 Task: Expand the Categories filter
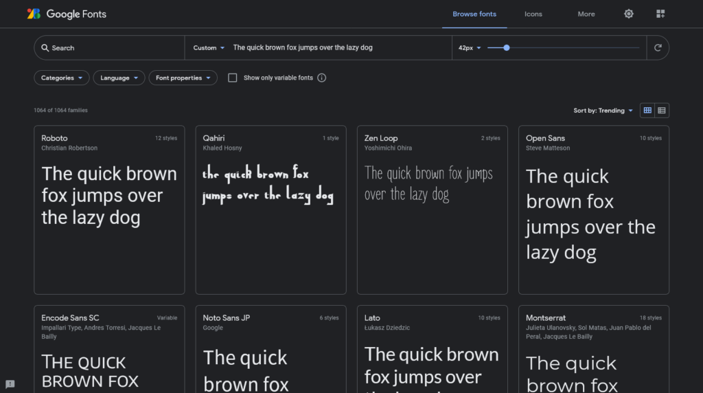click(x=61, y=78)
